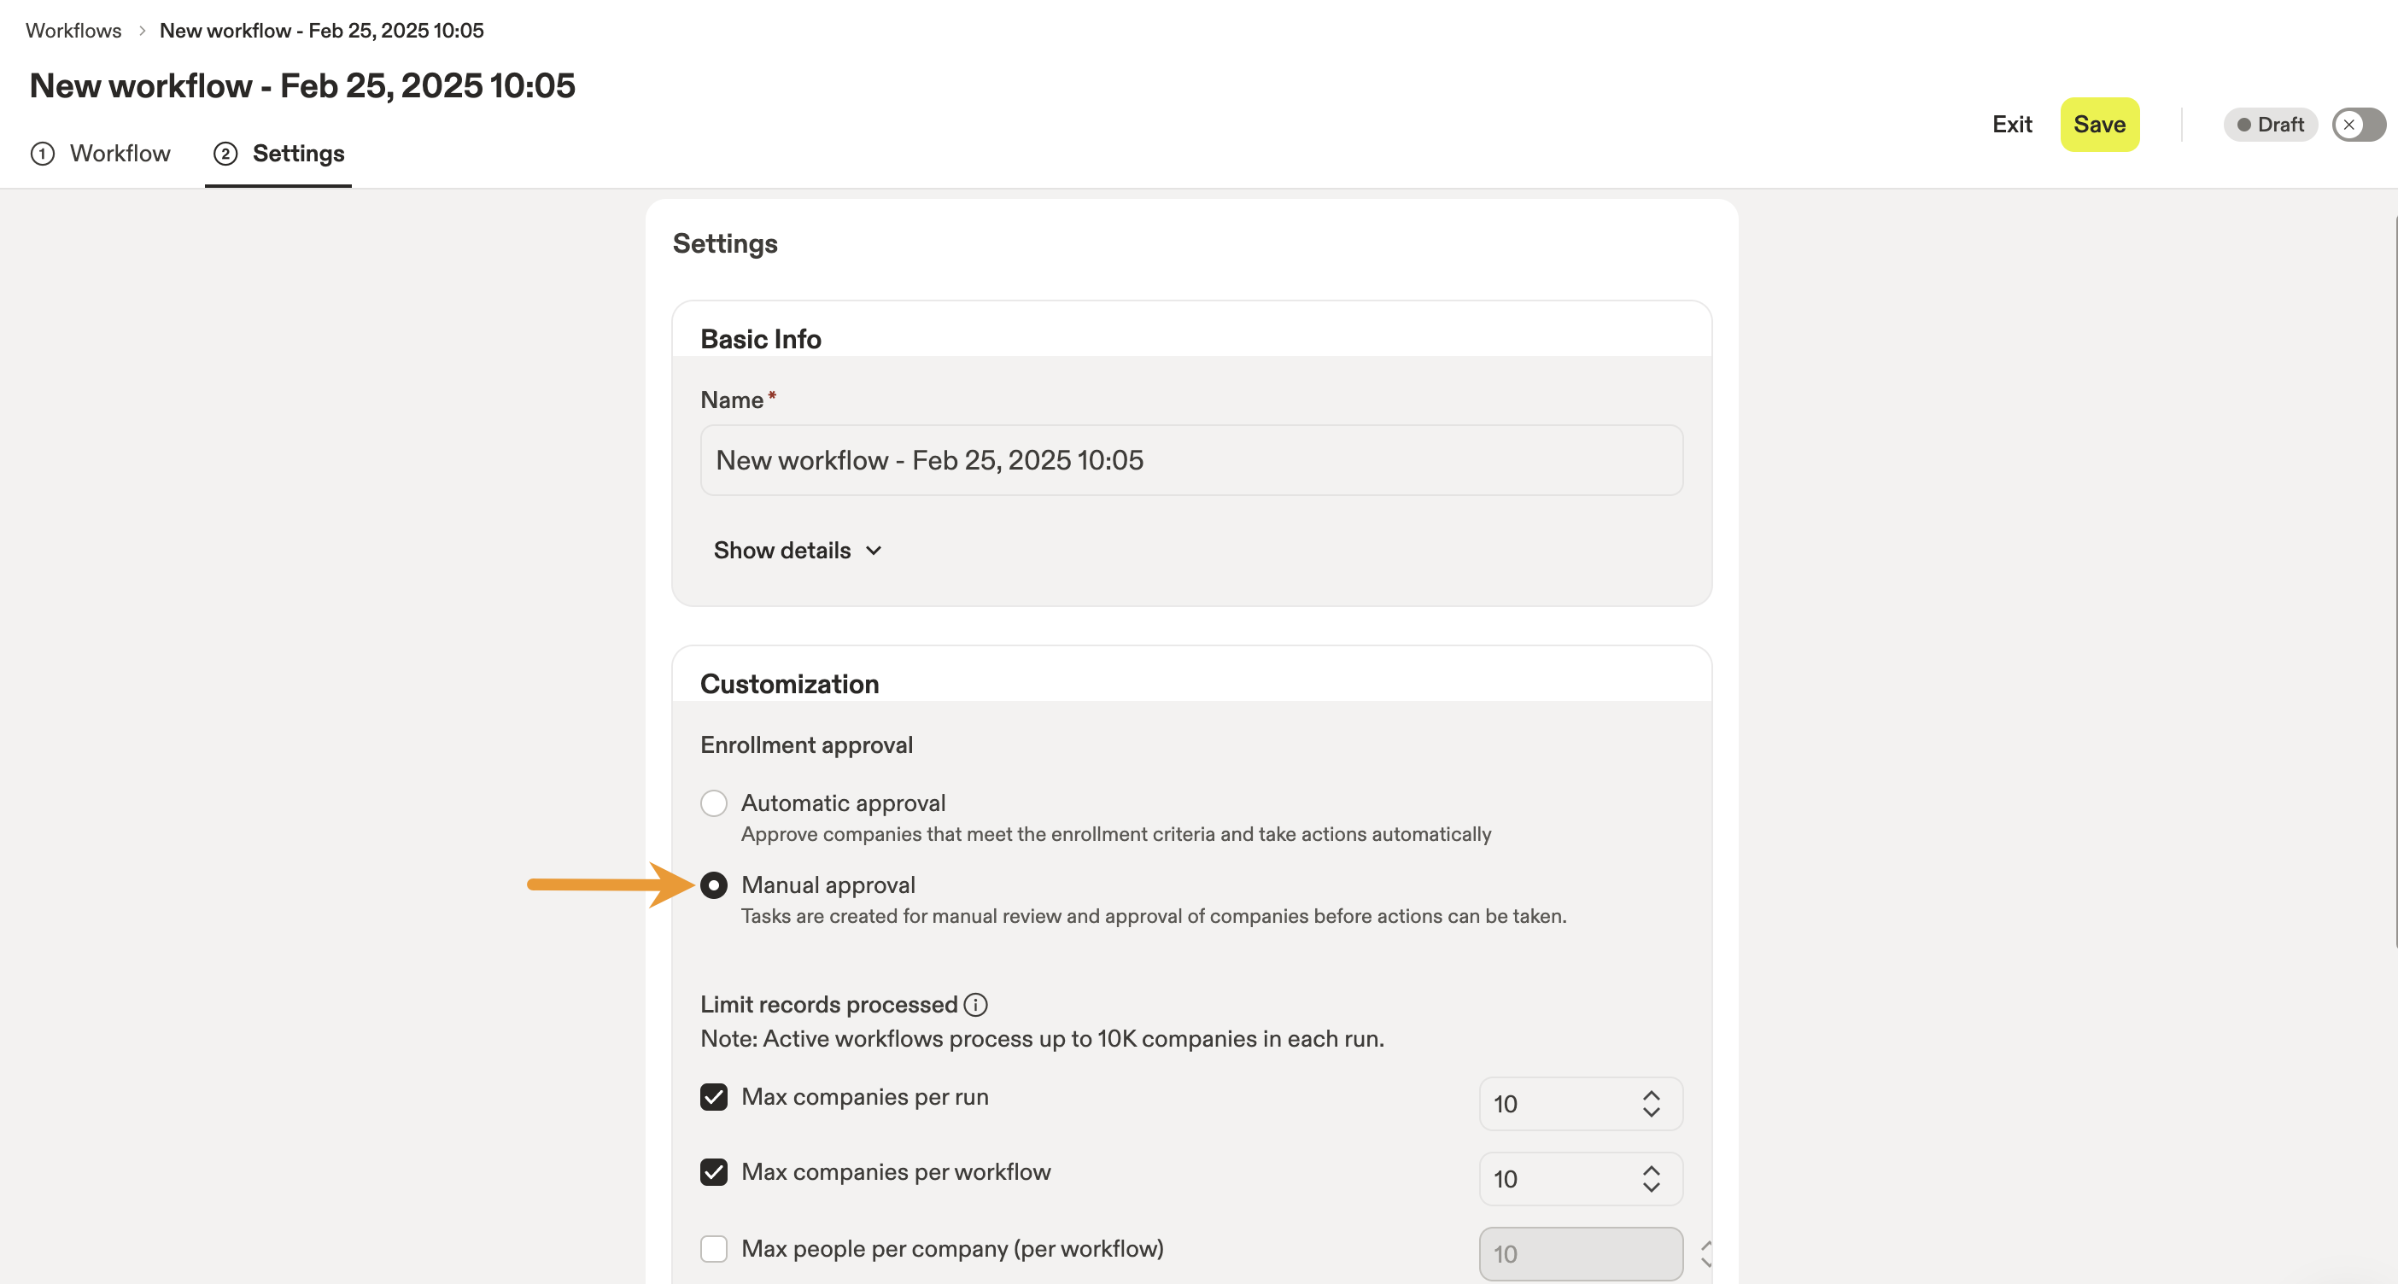Click stepper arrows for Max companies per run
Viewport: 2398px width, 1284px height.
[x=1651, y=1105]
